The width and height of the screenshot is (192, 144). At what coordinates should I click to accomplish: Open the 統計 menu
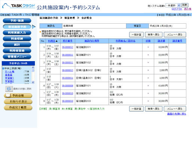point(17,45)
